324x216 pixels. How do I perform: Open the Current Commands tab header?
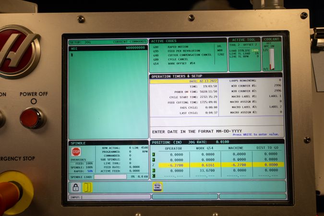(x=130, y=42)
